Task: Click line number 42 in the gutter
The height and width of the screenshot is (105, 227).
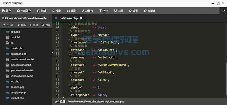Action: (x=58, y=95)
